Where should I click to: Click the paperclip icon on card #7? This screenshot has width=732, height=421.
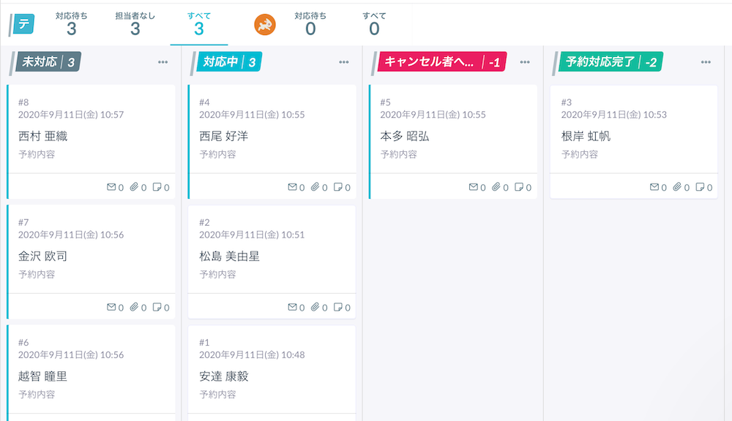(x=134, y=308)
